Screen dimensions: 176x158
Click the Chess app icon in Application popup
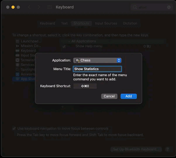(x=77, y=60)
